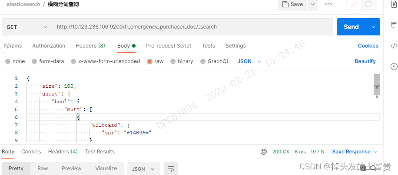Click the pencil edit icon

coord(354,4)
